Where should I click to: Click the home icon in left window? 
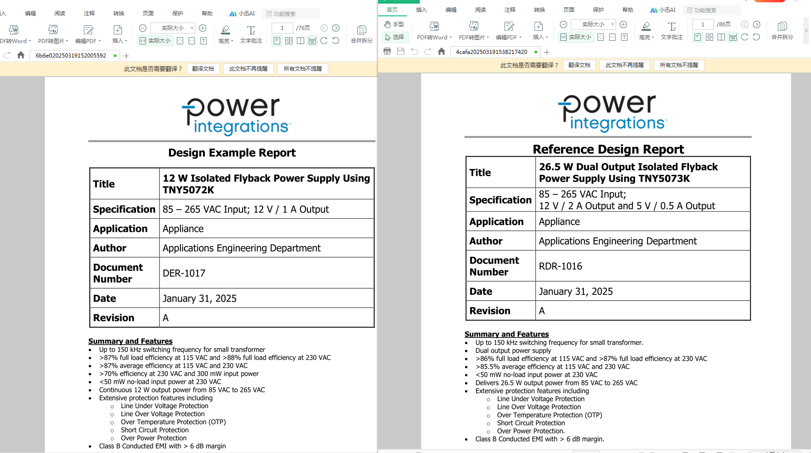coord(21,55)
